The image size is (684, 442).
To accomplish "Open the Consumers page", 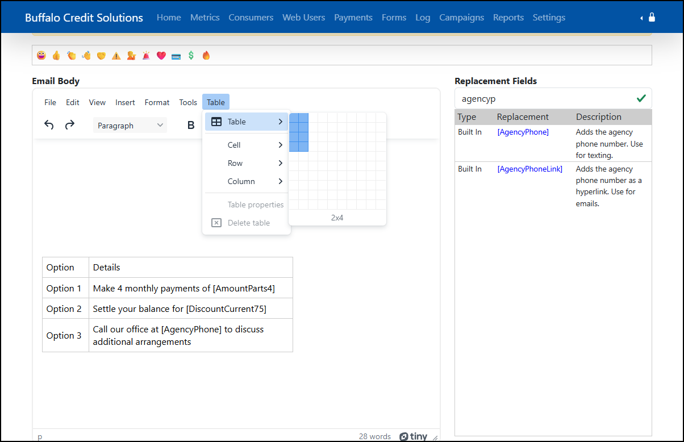I will (x=251, y=18).
